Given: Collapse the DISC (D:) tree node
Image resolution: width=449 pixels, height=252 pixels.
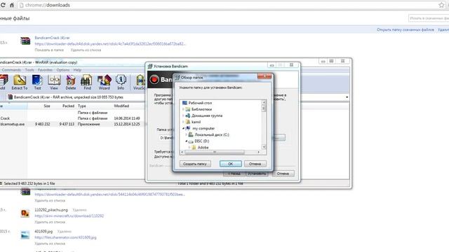Looking at the screenshot, I should coord(187,141).
